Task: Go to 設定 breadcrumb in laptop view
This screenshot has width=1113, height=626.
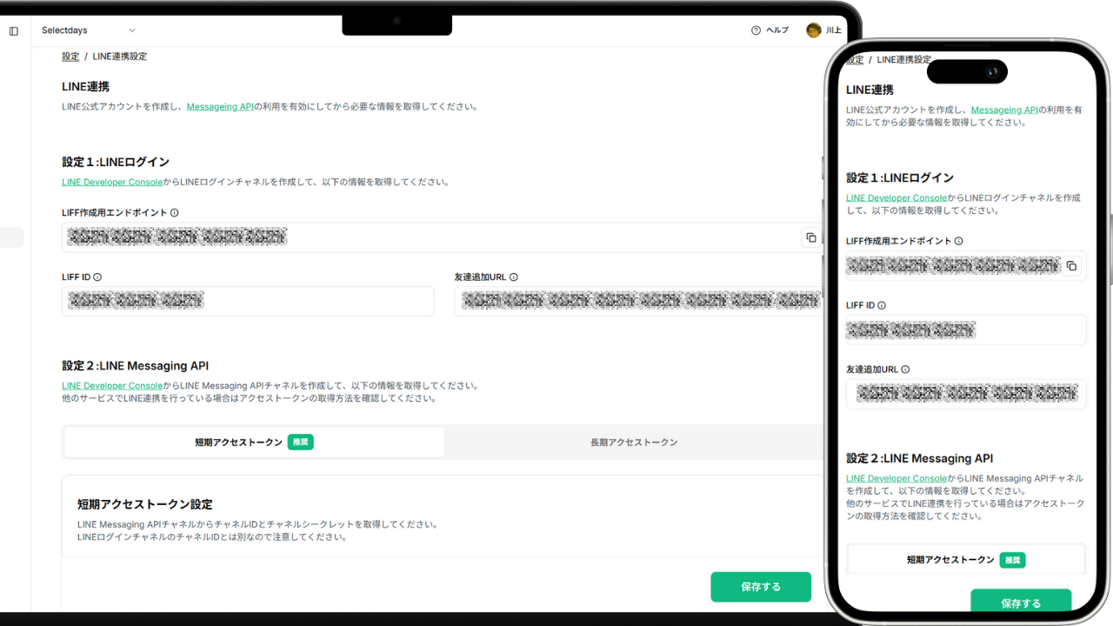Action: click(70, 57)
